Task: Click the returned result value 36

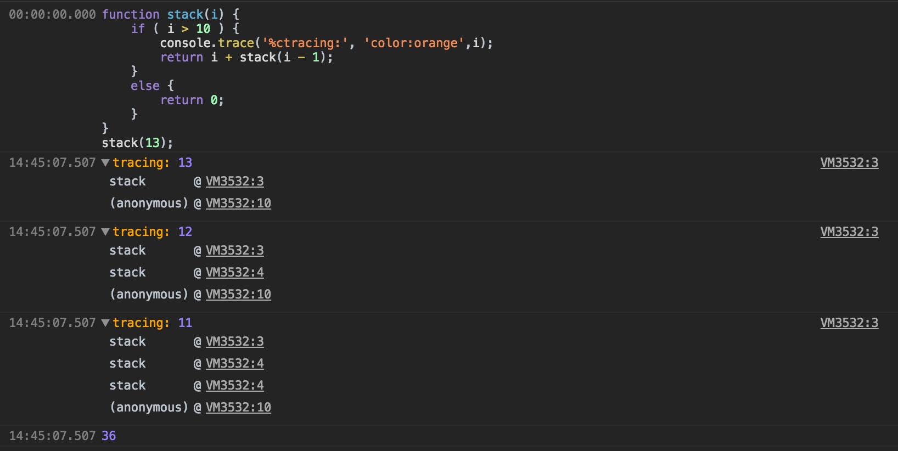Action: (109, 436)
